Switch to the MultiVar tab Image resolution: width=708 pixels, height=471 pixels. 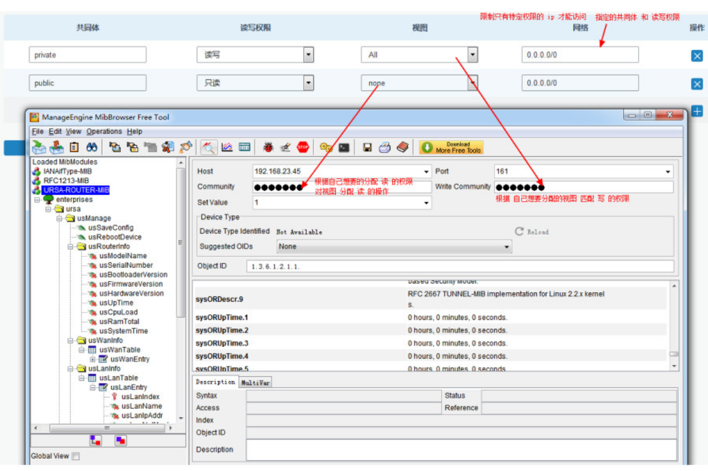(255, 382)
